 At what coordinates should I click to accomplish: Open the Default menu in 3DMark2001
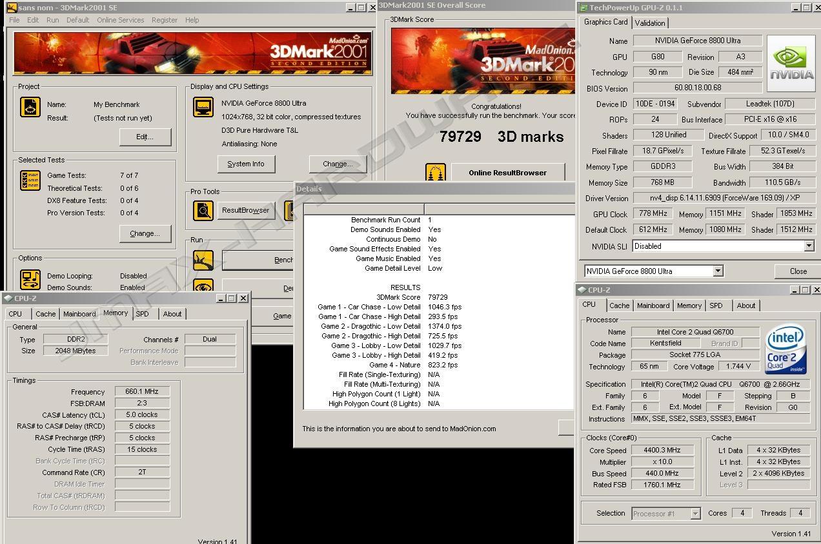(x=78, y=20)
